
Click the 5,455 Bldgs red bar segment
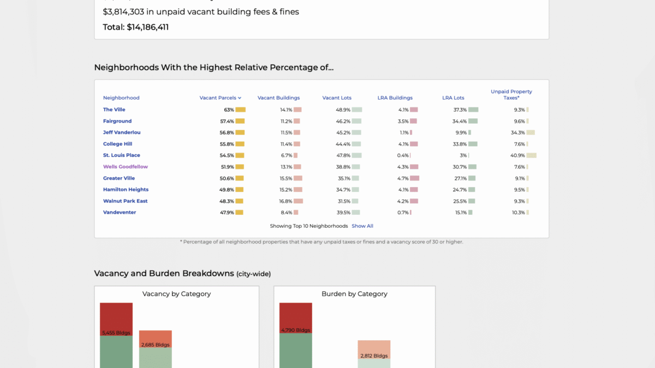pos(116,319)
